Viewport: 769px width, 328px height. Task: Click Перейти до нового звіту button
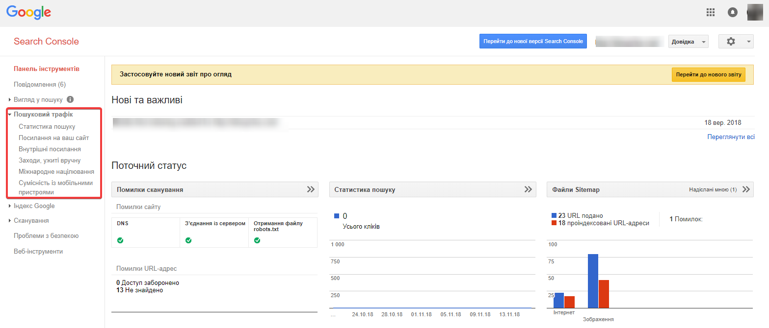pyautogui.click(x=708, y=74)
